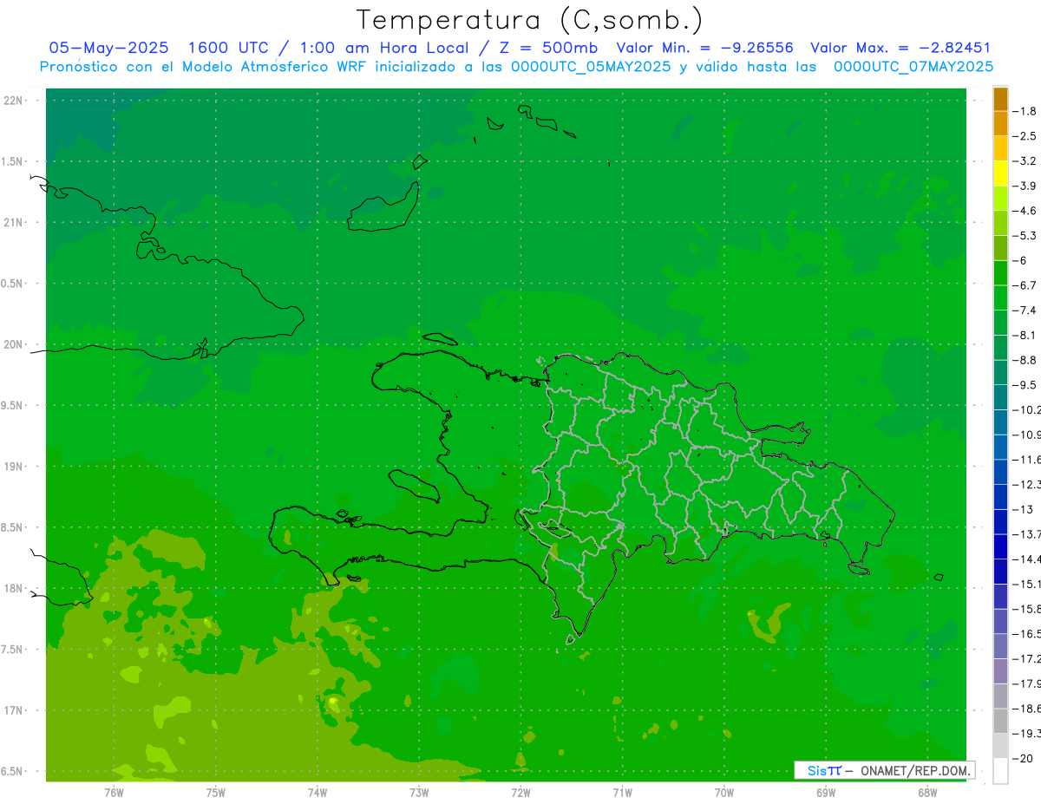Click the "1600 UTC" time label
This screenshot has height=804, width=1041.
point(228,48)
